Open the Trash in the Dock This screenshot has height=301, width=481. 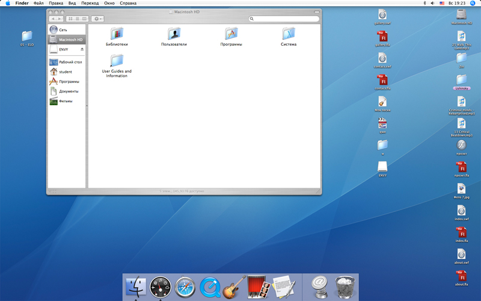(345, 287)
